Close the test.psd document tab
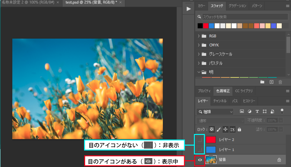291x167 pixels. [x=121, y=2]
